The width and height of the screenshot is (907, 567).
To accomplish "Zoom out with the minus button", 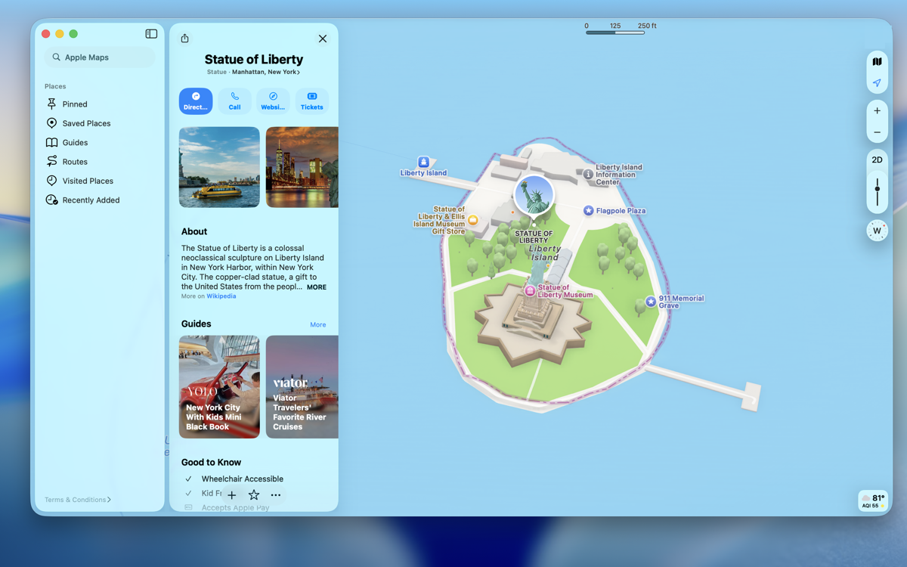I will coord(877,132).
